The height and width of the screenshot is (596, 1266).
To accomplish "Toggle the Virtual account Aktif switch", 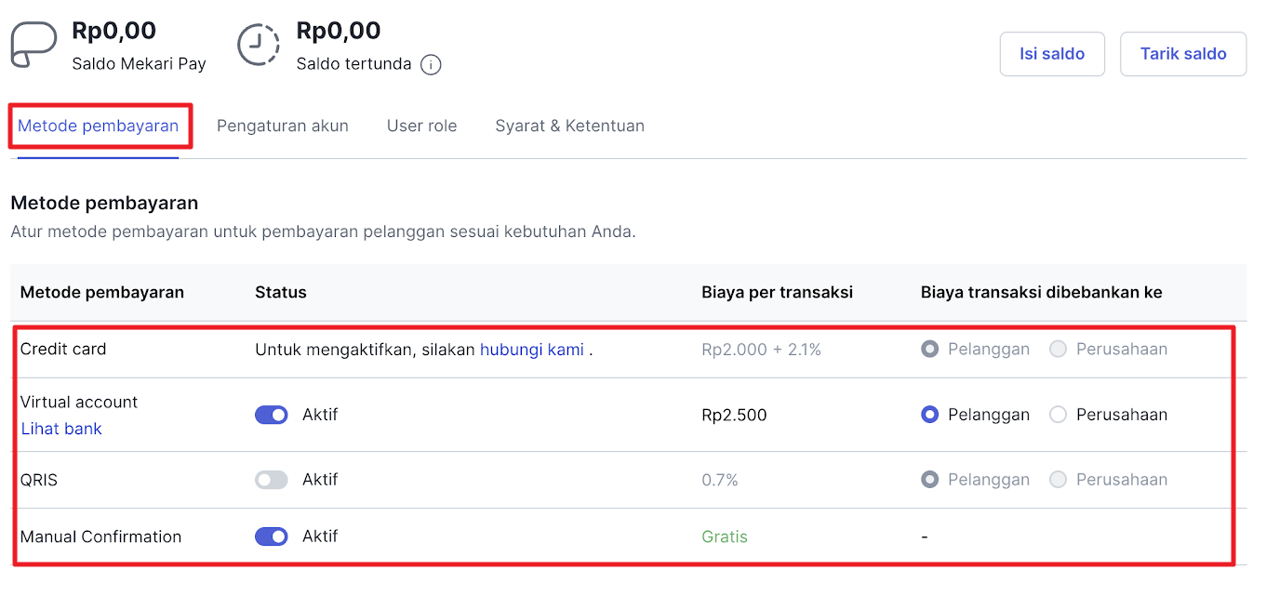I will click(272, 415).
